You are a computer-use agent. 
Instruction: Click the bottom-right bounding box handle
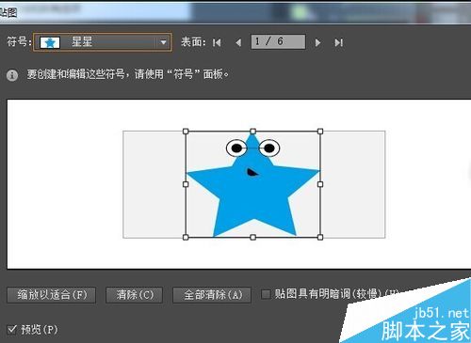click(x=320, y=238)
